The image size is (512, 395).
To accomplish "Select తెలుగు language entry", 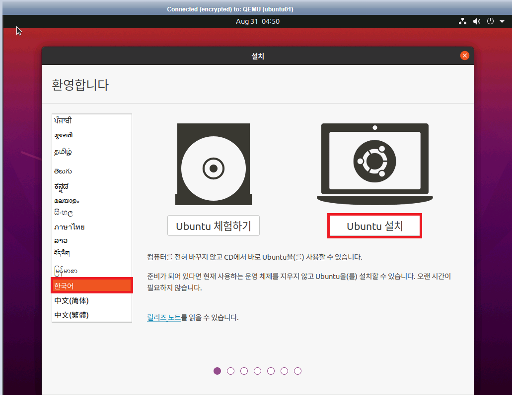I will pos(92,171).
